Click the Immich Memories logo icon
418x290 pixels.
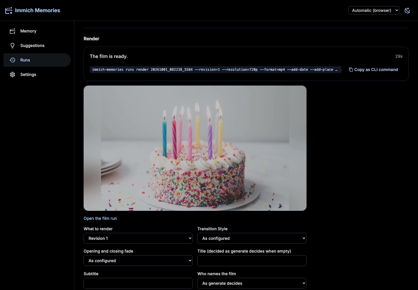9,10
